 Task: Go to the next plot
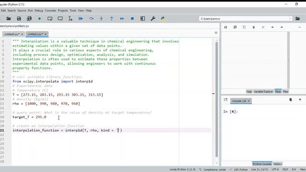point(282,27)
